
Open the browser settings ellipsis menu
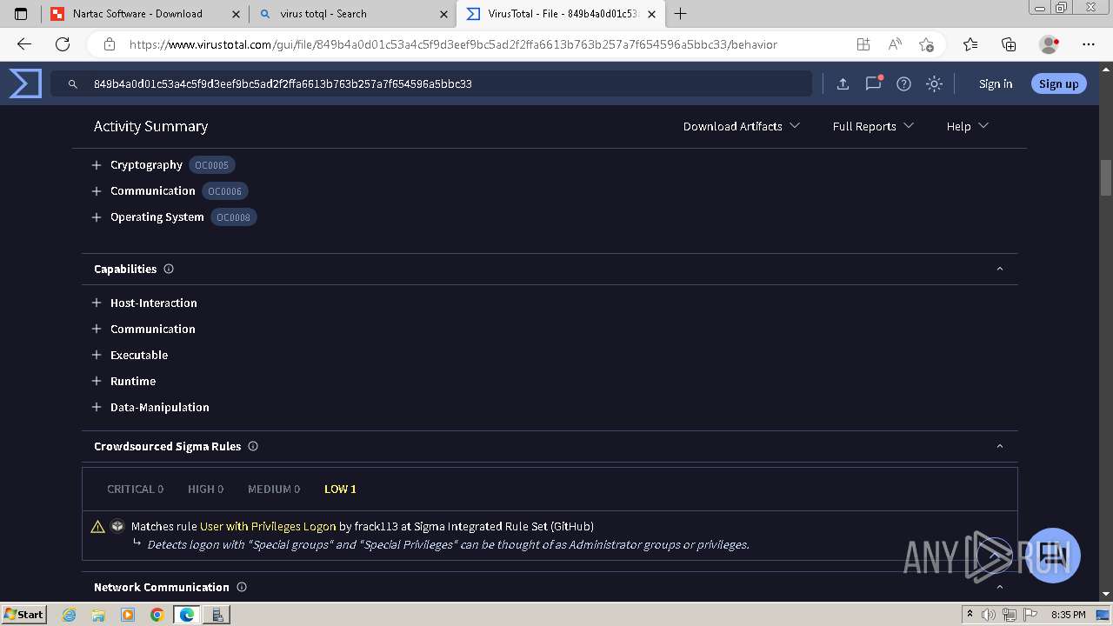click(x=1089, y=44)
